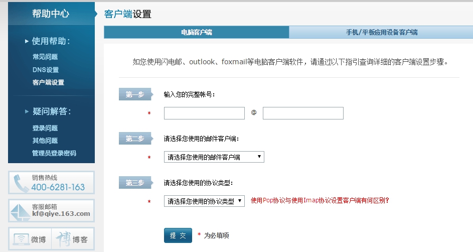Click the sailboat icon for customer service mailbox
The image size is (473, 252).
[x=21, y=210]
